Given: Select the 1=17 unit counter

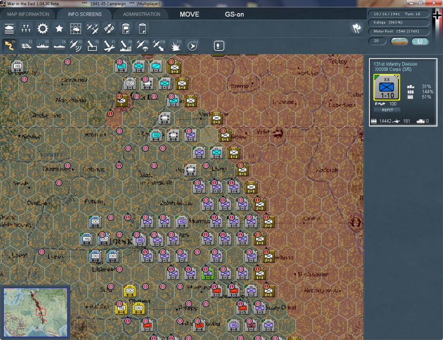Looking at the screenshot, I should (x=216, y=187).
